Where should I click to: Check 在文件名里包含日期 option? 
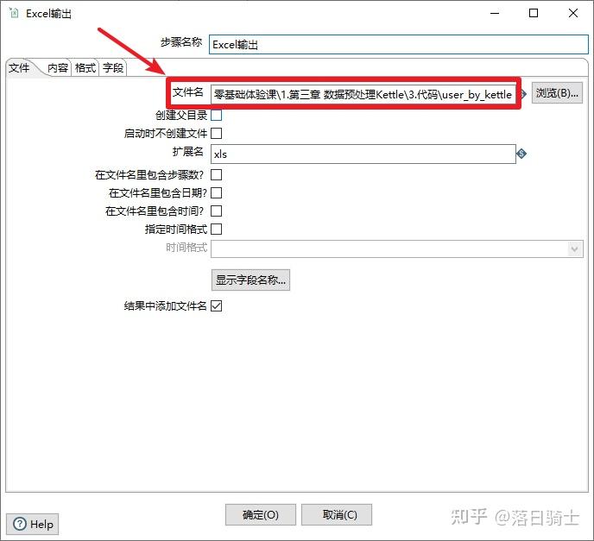point(217,193)
